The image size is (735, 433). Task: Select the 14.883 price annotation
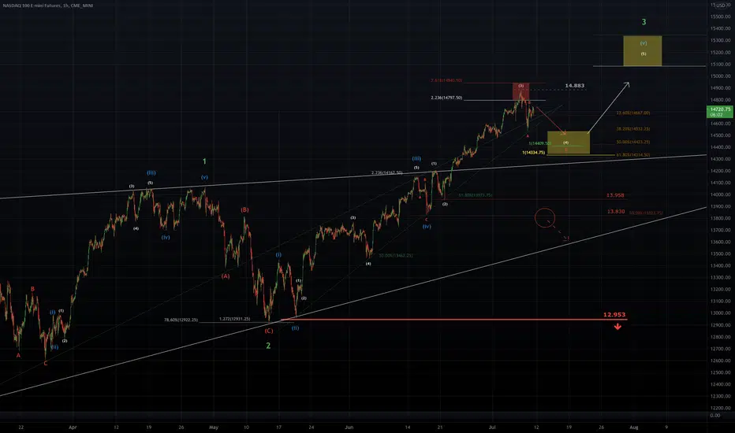[575, 86]
